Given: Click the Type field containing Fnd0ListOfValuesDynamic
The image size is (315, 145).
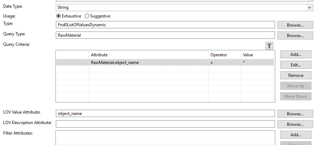Looking at the screenshot, I should pos(165,25).
